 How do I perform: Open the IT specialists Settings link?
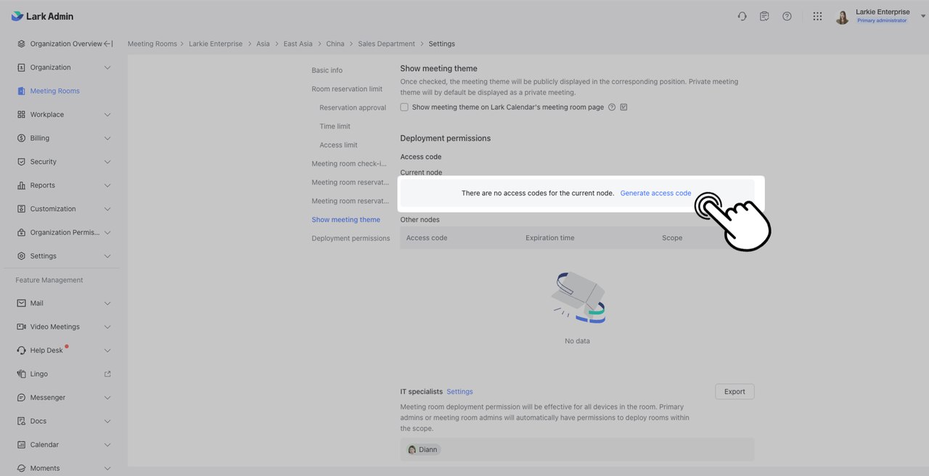[x=459, y=391]
